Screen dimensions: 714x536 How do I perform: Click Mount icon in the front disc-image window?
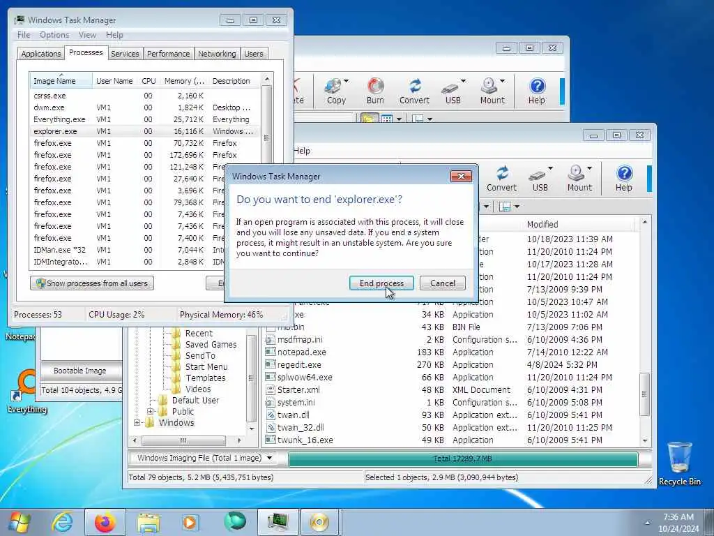576,173
